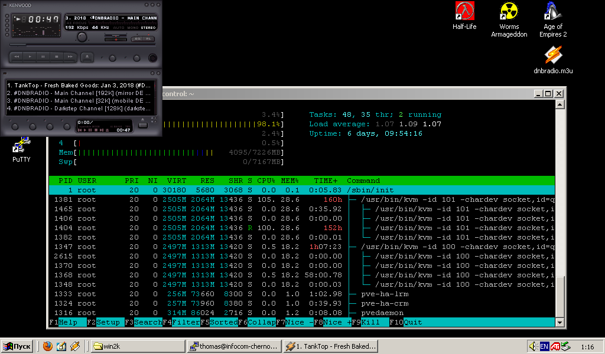The image size is (605, 354).
Task: Click the Command column header
Action: point(363,181)
